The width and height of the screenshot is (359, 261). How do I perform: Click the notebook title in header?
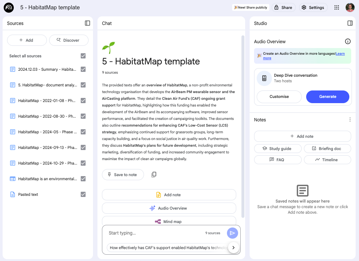[x=50, y=7]
